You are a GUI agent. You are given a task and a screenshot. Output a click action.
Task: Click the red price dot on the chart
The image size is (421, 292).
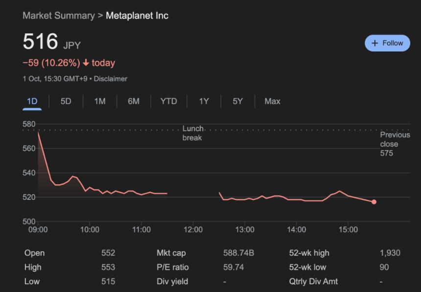point(374,201)
